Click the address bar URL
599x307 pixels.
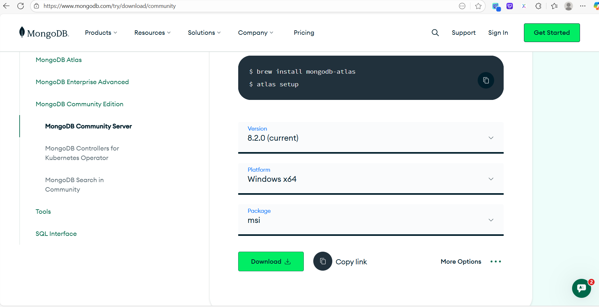110,6
